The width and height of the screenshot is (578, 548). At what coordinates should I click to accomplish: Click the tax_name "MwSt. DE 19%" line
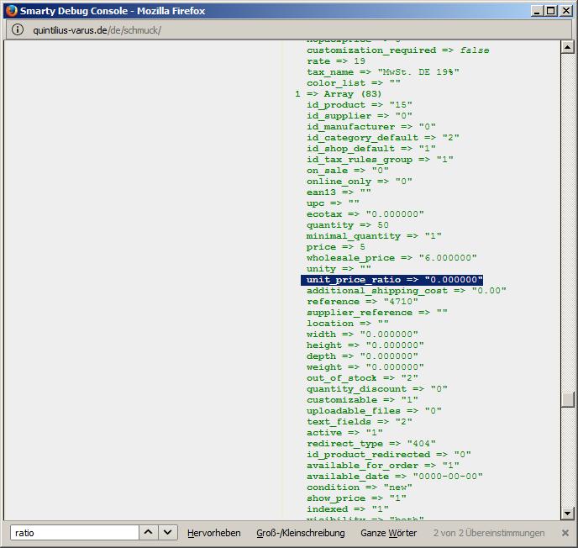(383, 72)
